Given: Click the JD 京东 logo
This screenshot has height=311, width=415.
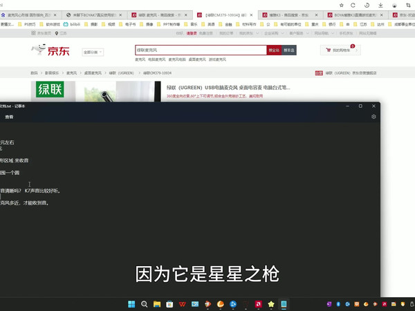Looking at the screenshot, I should click(50, 50).
